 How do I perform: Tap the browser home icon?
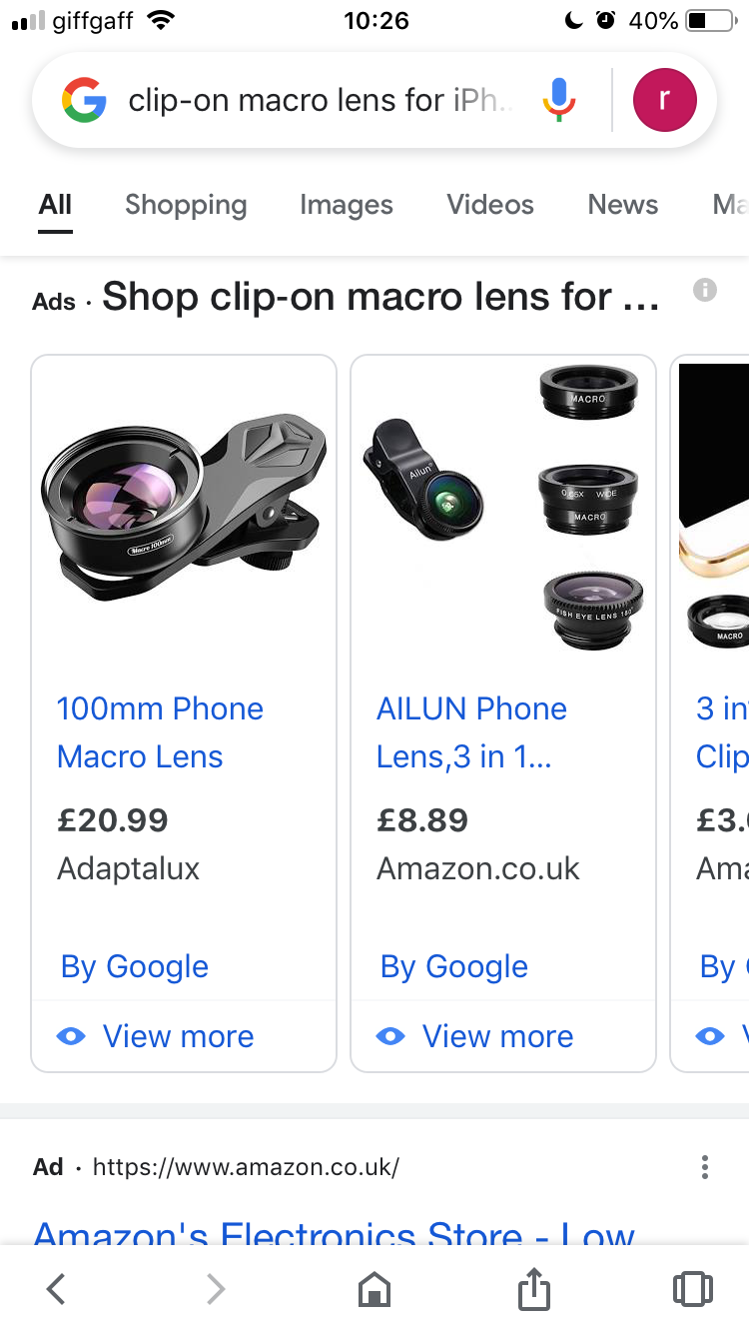374,1289
